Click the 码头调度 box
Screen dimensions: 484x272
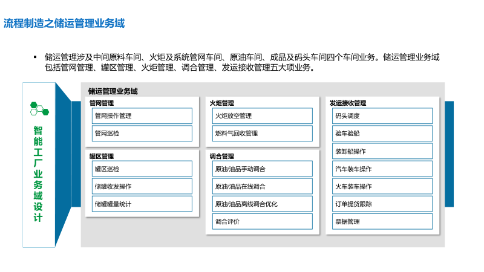pos(382,115)
